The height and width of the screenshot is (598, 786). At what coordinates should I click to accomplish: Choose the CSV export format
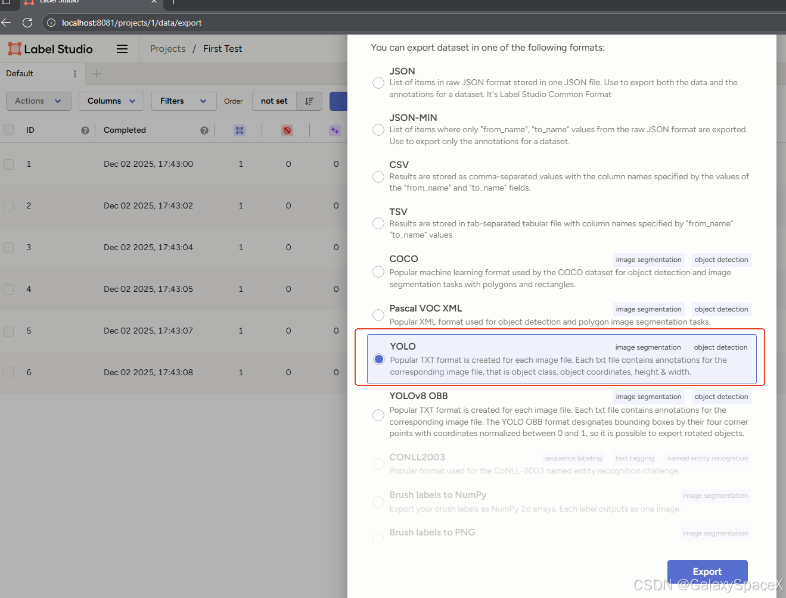[x=378, y=177]
